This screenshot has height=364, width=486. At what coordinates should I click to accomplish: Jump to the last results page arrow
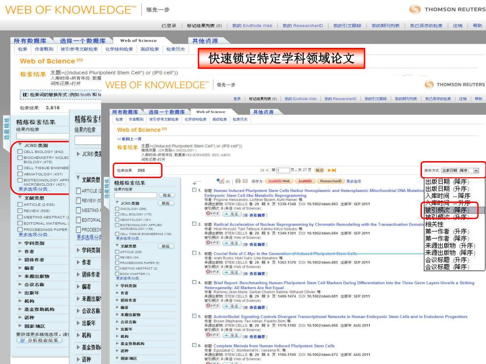coord(334,170)
